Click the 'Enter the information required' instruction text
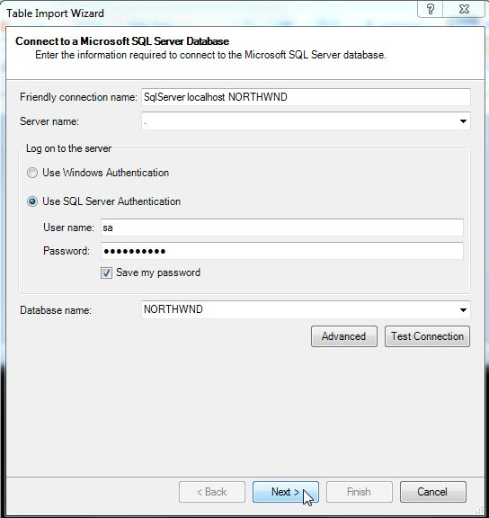489x518 pixels. tap(210, 55)
